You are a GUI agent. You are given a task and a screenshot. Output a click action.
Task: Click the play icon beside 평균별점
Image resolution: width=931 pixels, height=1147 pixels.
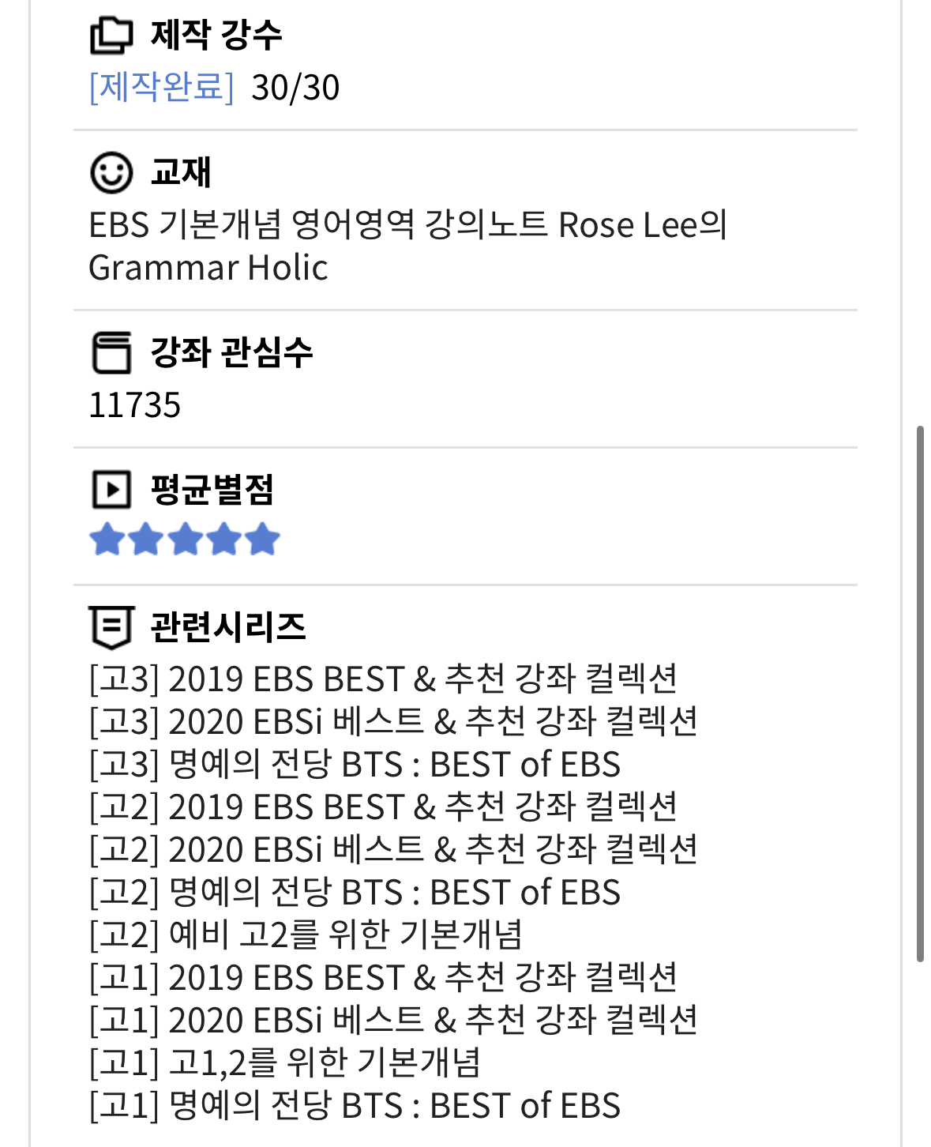pos(111,490)
